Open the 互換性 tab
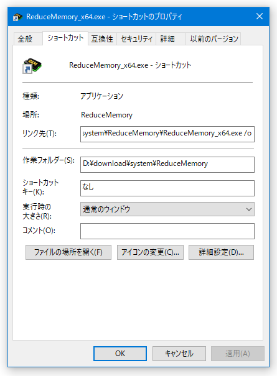 (102, 39)
